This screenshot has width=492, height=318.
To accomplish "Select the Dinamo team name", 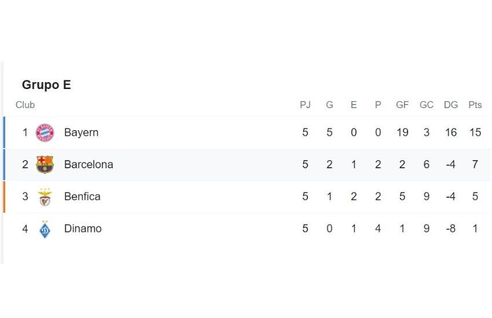I will [83, 228].
